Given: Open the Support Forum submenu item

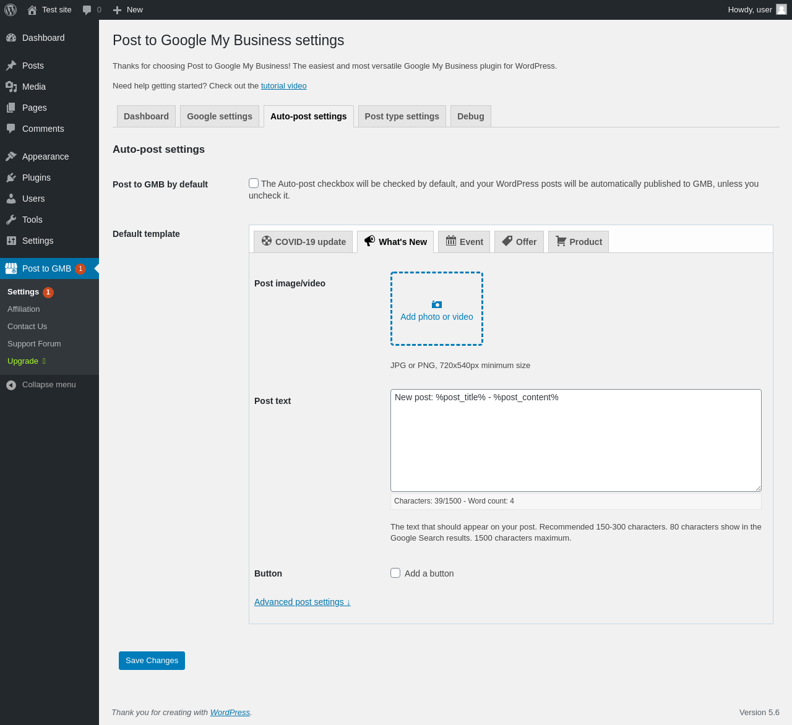Looking at the screenshot, I should click(x=34, y=344).
